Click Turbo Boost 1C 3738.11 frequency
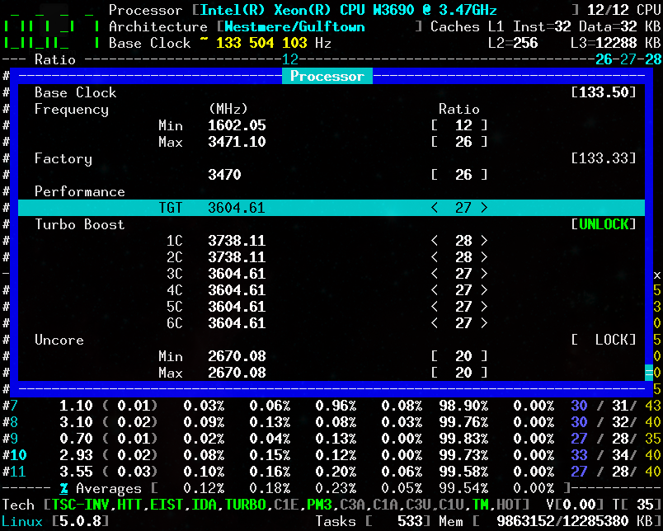Image resolution: width=663 pixels, height=531 pixels. (237, 241)
